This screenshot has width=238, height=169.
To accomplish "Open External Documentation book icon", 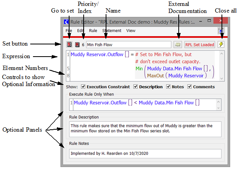I will point(178,44).
